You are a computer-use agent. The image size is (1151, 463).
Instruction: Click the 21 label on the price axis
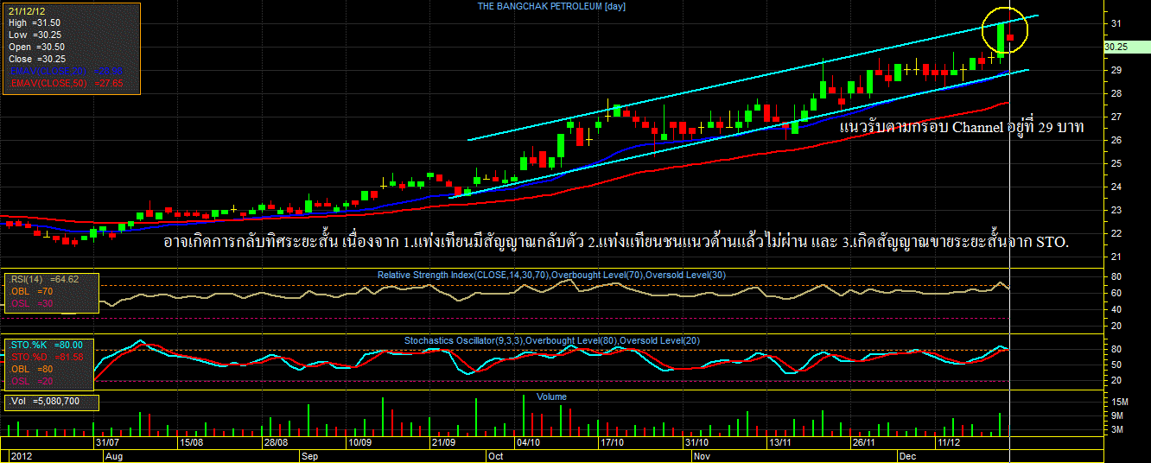[x=1116, y=257]
